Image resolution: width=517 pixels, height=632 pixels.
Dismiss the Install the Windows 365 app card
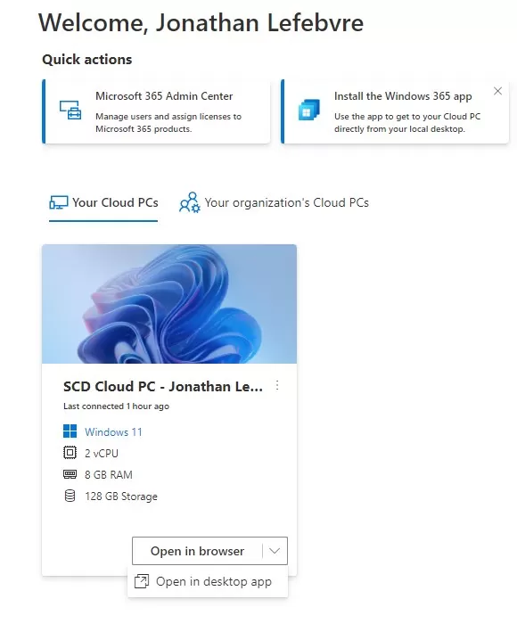pos(497,91)
